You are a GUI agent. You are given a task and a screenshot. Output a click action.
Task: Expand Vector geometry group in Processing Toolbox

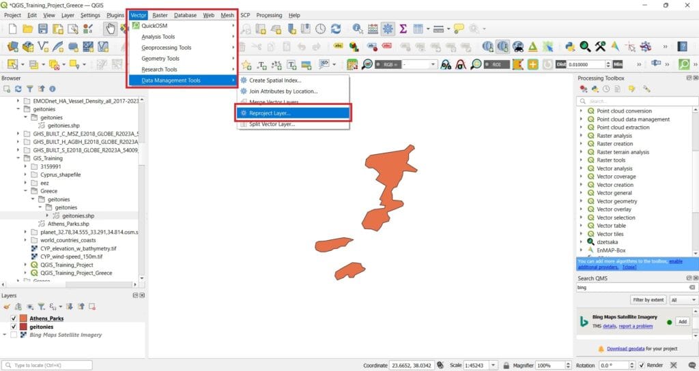coord(581,201)
